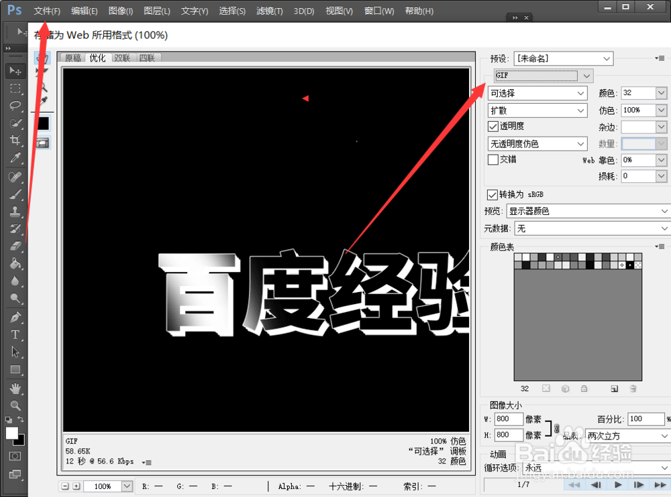Open the 元数据 dropdown
Viewport: 671px width, 497px height.
click(x=592, y=228)
